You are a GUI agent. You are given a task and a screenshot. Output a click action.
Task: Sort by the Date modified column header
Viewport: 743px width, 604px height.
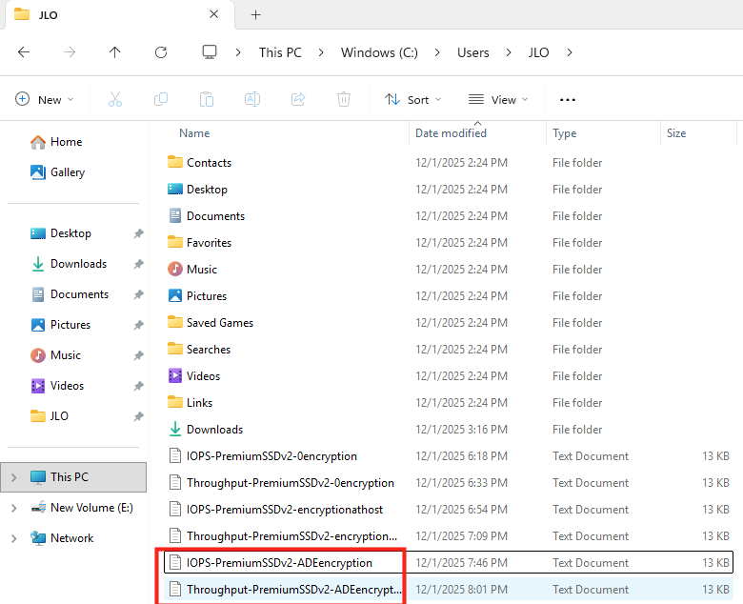[452, 133]
